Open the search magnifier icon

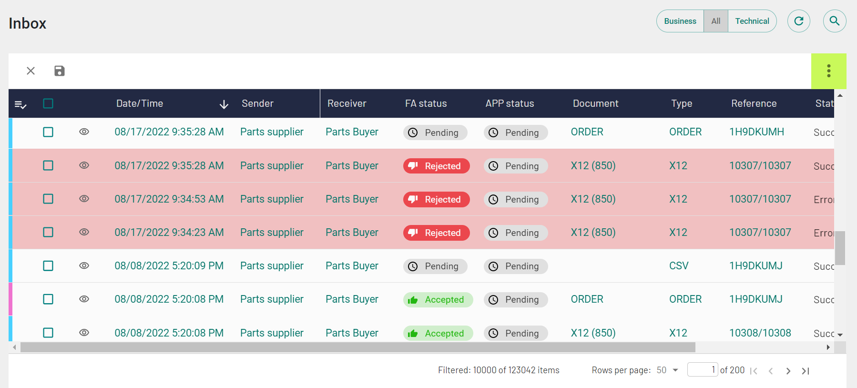(835, 21)
